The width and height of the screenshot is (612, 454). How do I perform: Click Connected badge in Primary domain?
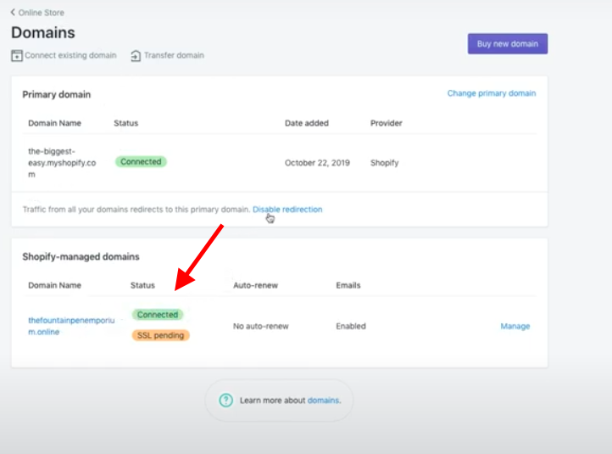[141, 162]
